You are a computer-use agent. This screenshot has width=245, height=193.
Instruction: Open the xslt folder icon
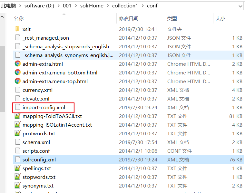coord(17,29)
